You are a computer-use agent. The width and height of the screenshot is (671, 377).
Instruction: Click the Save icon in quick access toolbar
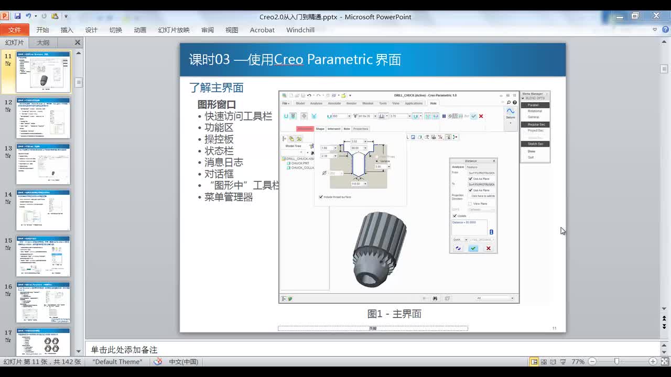click(x=17, y=16)
